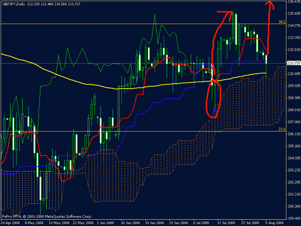This screenshot has height=226, width=301.
Task: Select the last candlestick on 5 Aug
Action: pyautogui.click(x=266, y=59)
